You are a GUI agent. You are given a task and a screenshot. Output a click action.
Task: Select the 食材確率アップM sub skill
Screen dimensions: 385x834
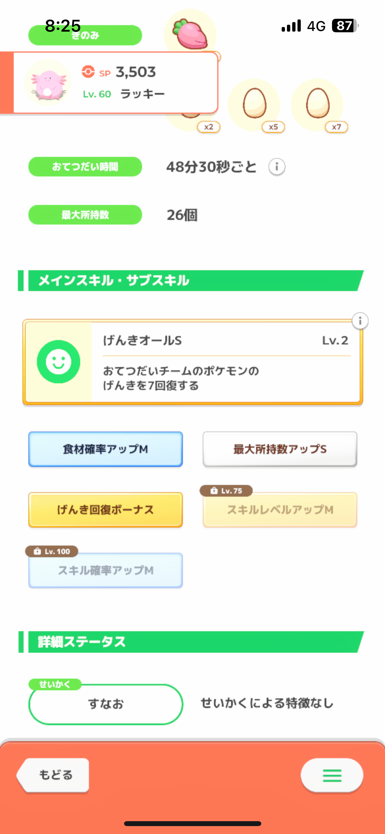(106, 449)
